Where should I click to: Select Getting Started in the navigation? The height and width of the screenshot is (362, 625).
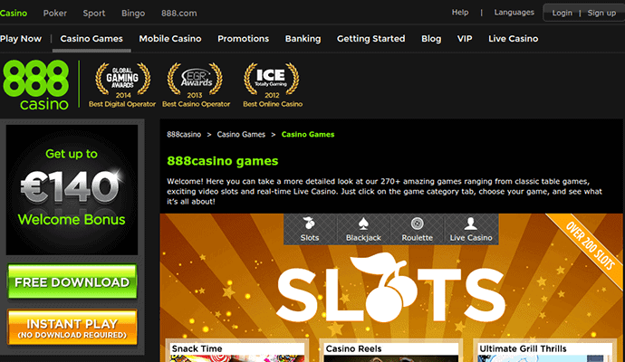371,39
